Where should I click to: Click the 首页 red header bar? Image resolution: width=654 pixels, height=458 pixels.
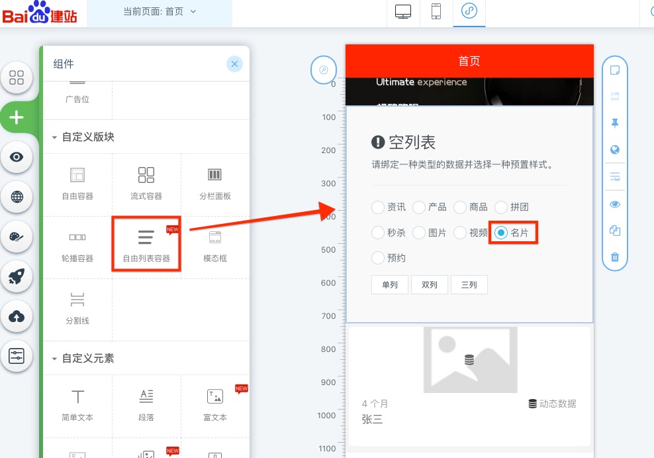coord(469,61)
